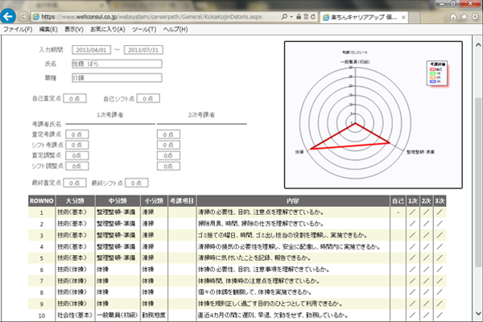
Task: Click the magnifier search icon in address bar
Action: click(x=284, y=17)
